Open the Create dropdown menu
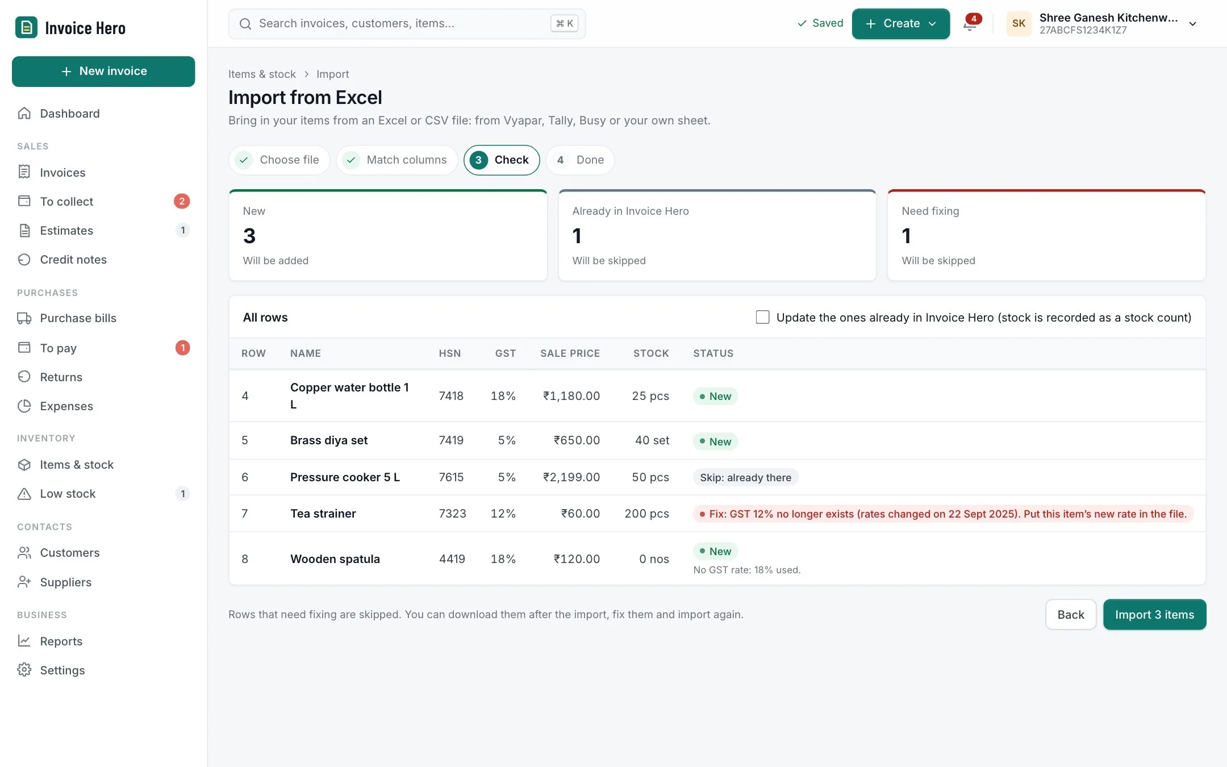The width and height of the screenshot is (1227, 767). (900, 23)
